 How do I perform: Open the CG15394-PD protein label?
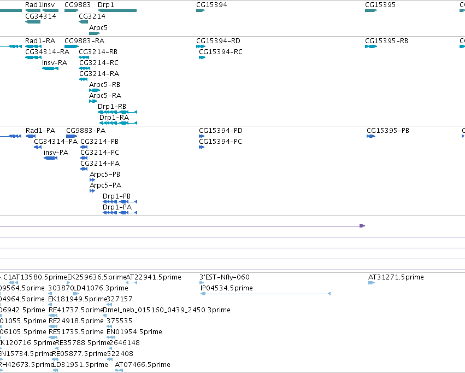[x=221, y=130]
